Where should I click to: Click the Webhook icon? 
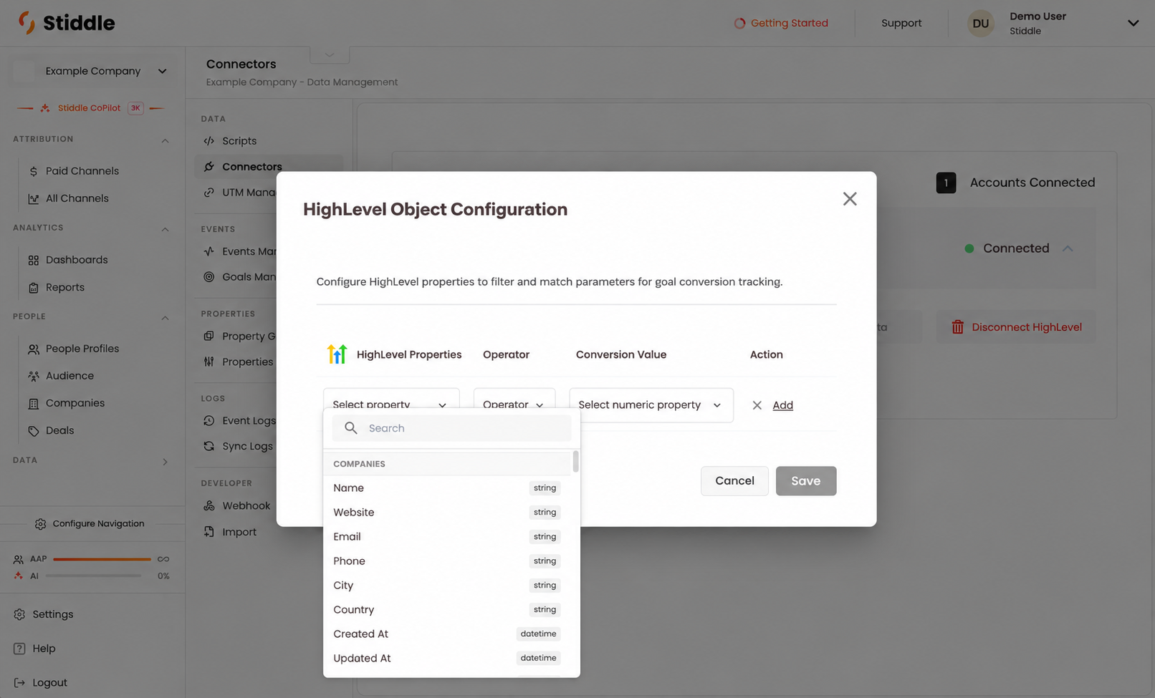(209, 505)
